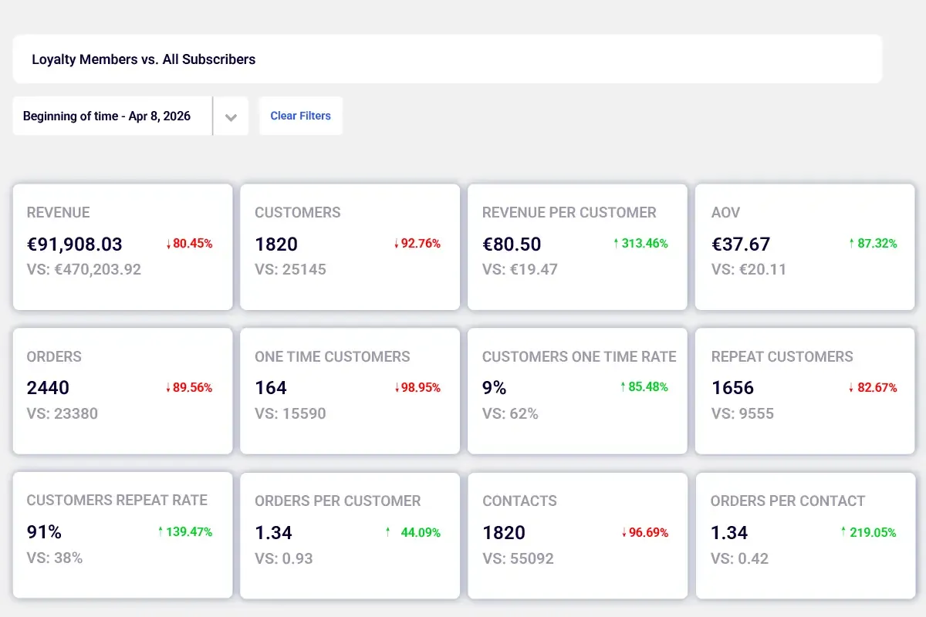Image resolution: width=926 pixels, height=617 pixels.
Task: Click 'VS: 55092' comparison value
Action: coord(519,559)
